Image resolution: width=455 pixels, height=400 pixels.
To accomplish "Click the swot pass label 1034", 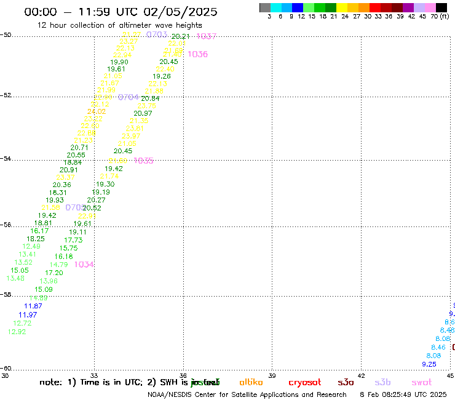I will click(x=84, y=265).
